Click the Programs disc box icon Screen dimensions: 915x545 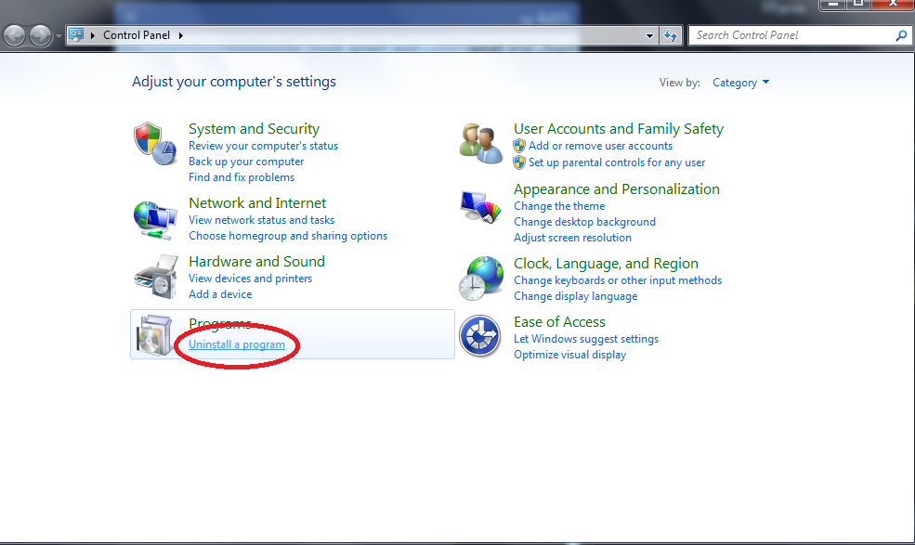[154, 335]
